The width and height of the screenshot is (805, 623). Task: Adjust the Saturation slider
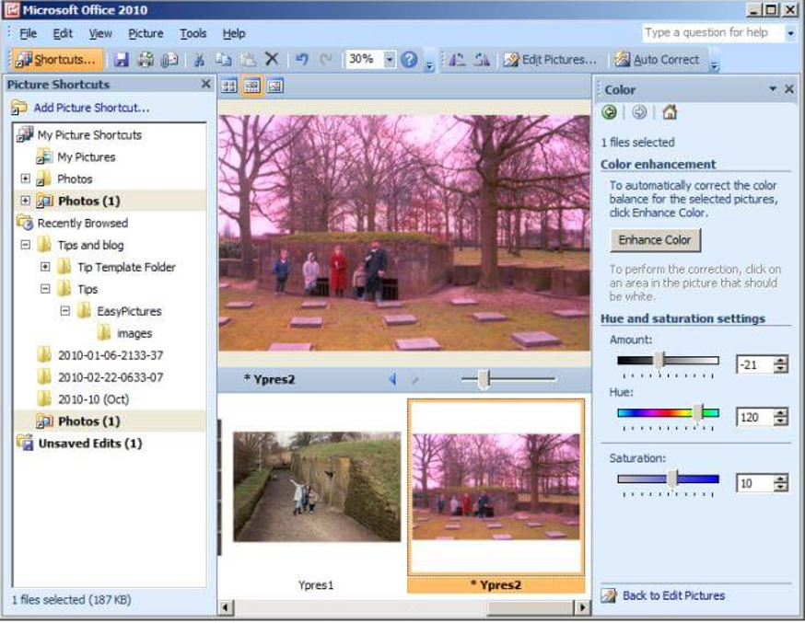tap(672, 477)
